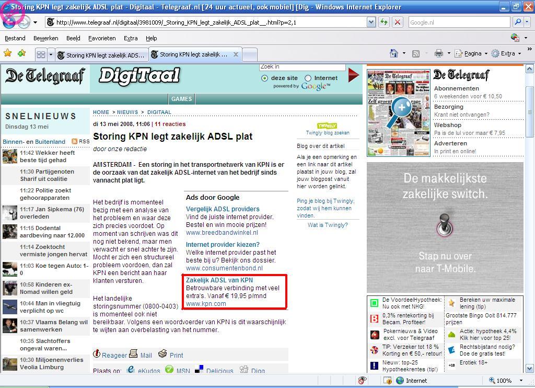Click the search magnifier icon next to Google.nl
This screenshot has width=535, height=388.
pyautogui.click(x=518, y=22)
